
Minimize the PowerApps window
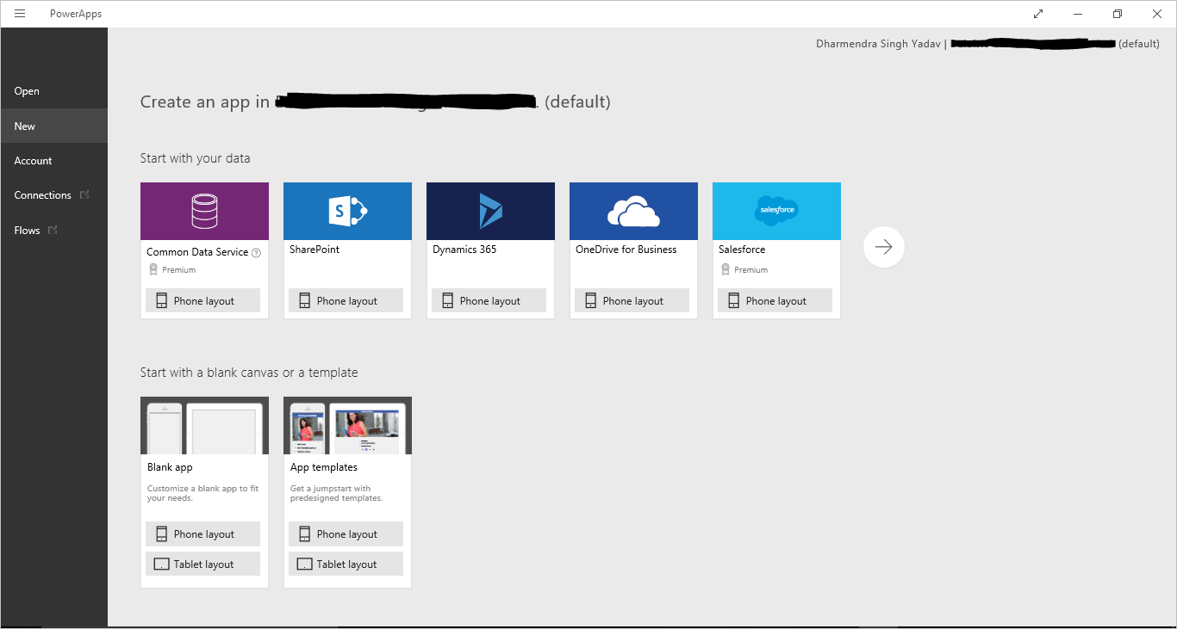click(1078, 14)
